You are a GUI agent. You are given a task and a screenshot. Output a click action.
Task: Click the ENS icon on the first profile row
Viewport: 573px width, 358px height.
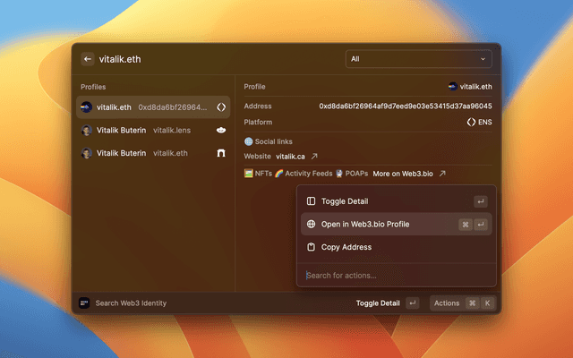[221, 107]
